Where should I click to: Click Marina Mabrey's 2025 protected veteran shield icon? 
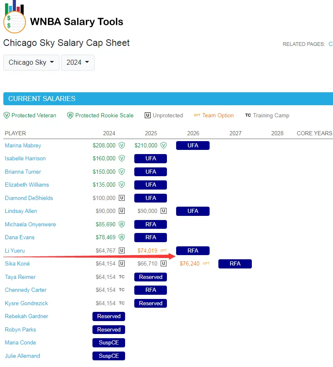(x=164, y=145)
